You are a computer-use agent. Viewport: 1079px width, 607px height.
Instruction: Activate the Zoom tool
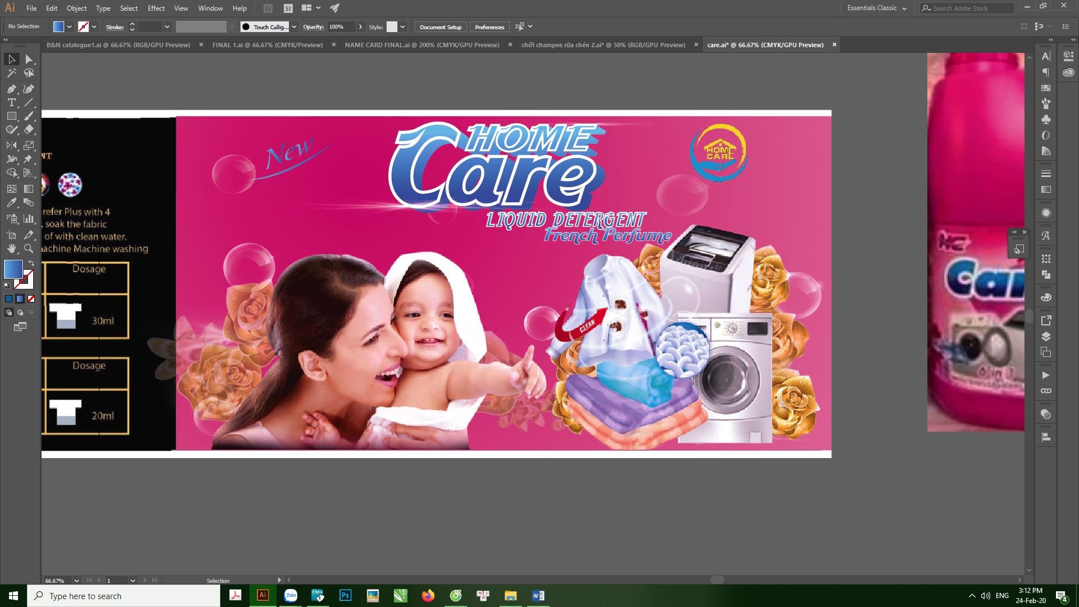29,248
